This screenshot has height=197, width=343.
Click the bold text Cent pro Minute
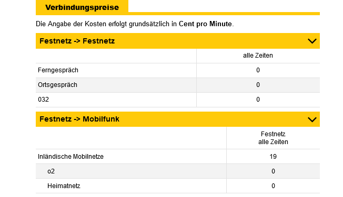[205, 24]
